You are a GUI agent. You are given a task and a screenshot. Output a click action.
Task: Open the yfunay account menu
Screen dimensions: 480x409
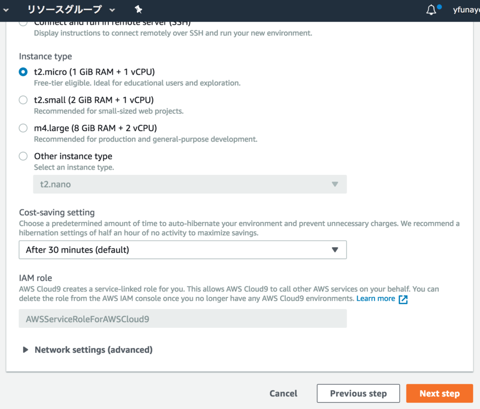pyautogui.click(x=465, y=9)
